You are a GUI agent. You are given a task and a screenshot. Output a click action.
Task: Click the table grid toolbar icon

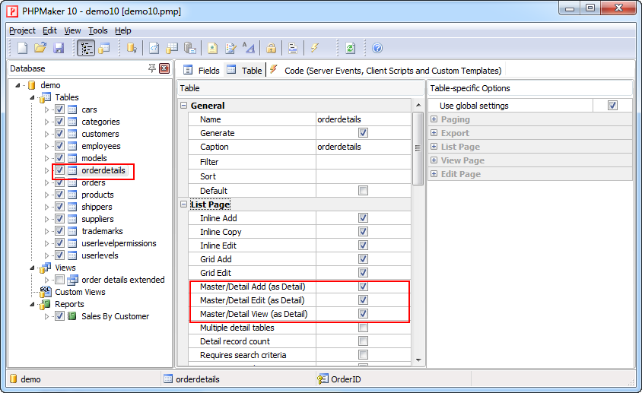pyautogui.click(x=172, y=49)
